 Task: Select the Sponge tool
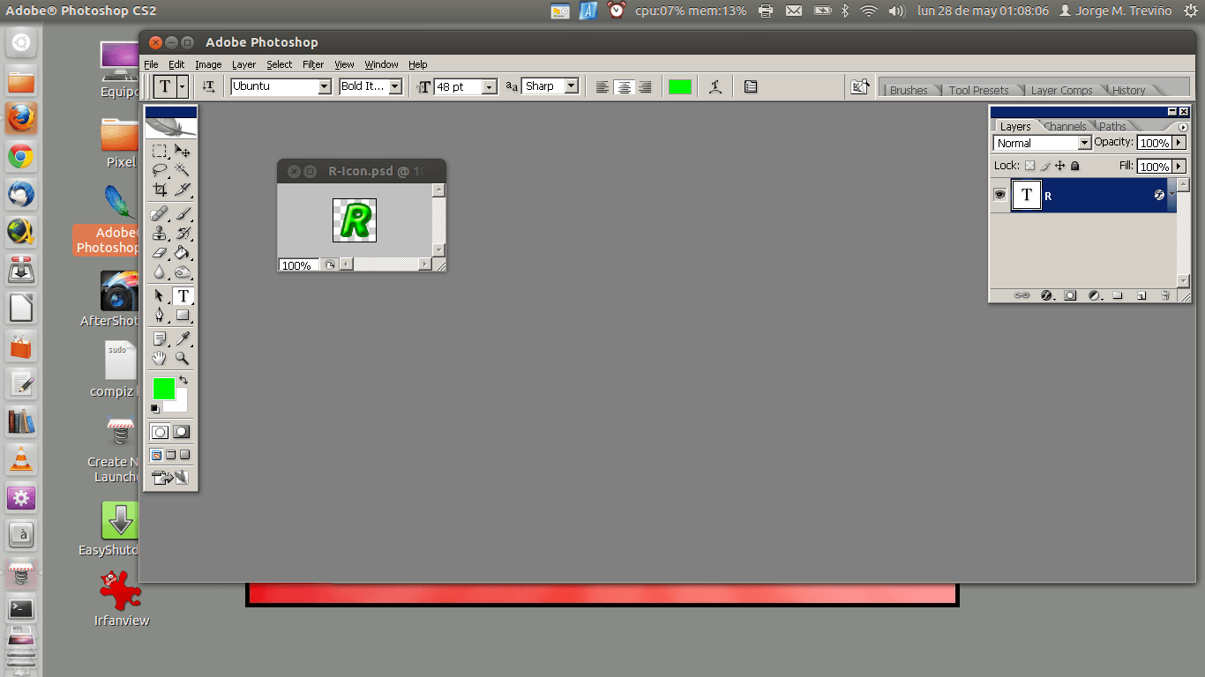point(183,272)
